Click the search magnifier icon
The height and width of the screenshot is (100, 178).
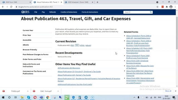[151, 12]
